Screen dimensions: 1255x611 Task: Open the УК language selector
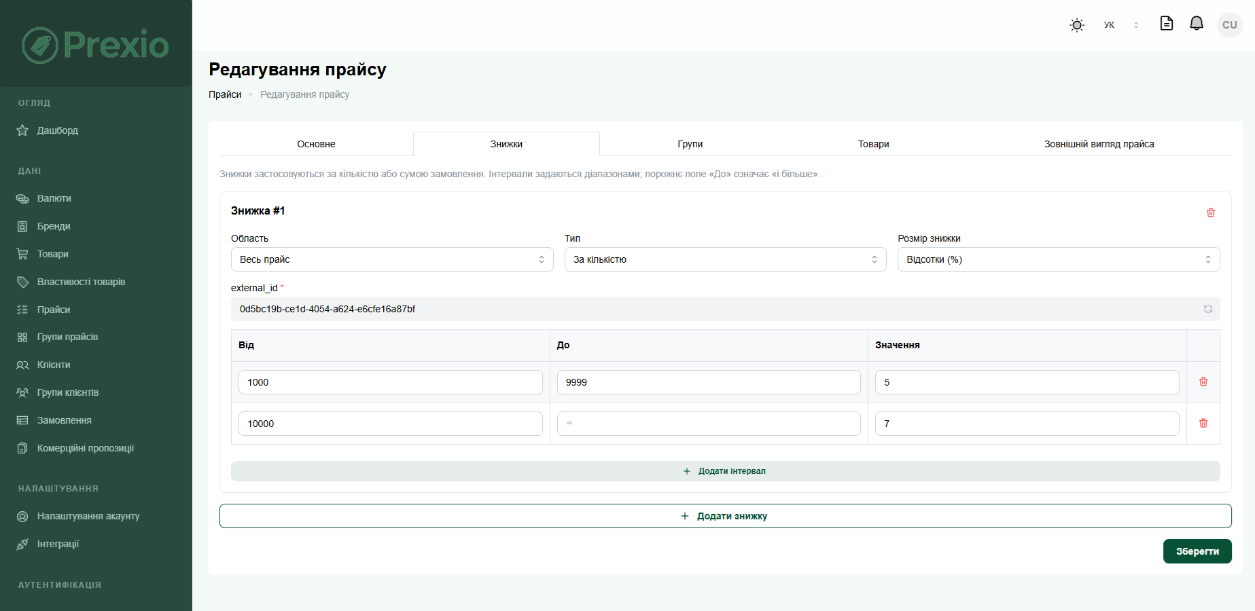(x=1121, y=25)
